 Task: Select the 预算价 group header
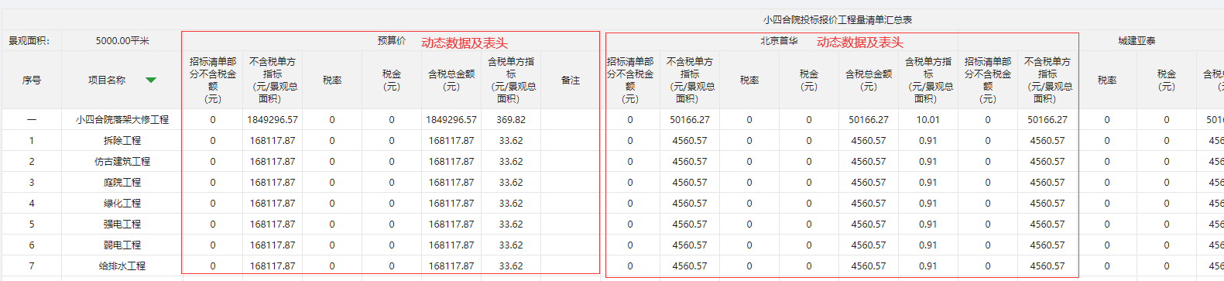pyautogui.click(x=392, y=41)
